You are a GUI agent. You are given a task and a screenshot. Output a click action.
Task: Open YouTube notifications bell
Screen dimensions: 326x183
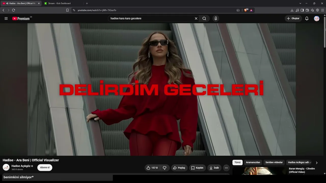(307, 18)
